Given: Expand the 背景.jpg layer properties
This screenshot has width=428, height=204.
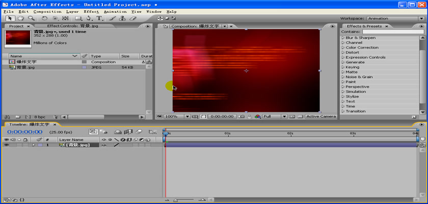Looking at the screenshot, I should (34, 145).
